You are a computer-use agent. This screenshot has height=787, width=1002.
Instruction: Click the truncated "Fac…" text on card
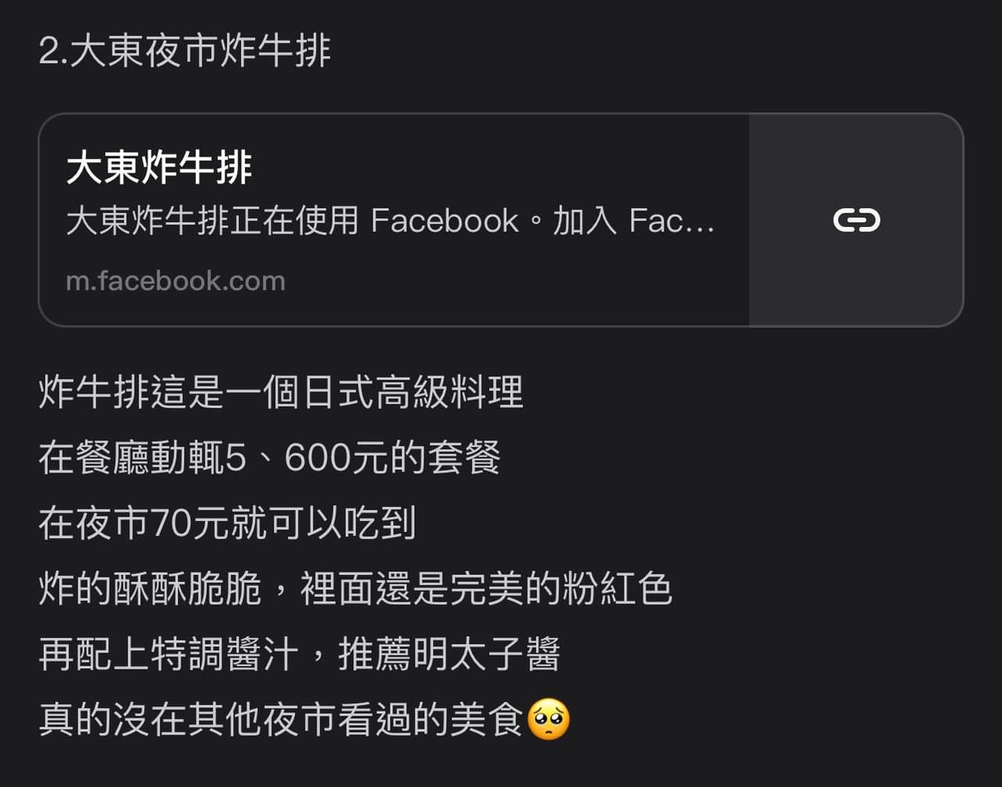(x=672, y=221)
